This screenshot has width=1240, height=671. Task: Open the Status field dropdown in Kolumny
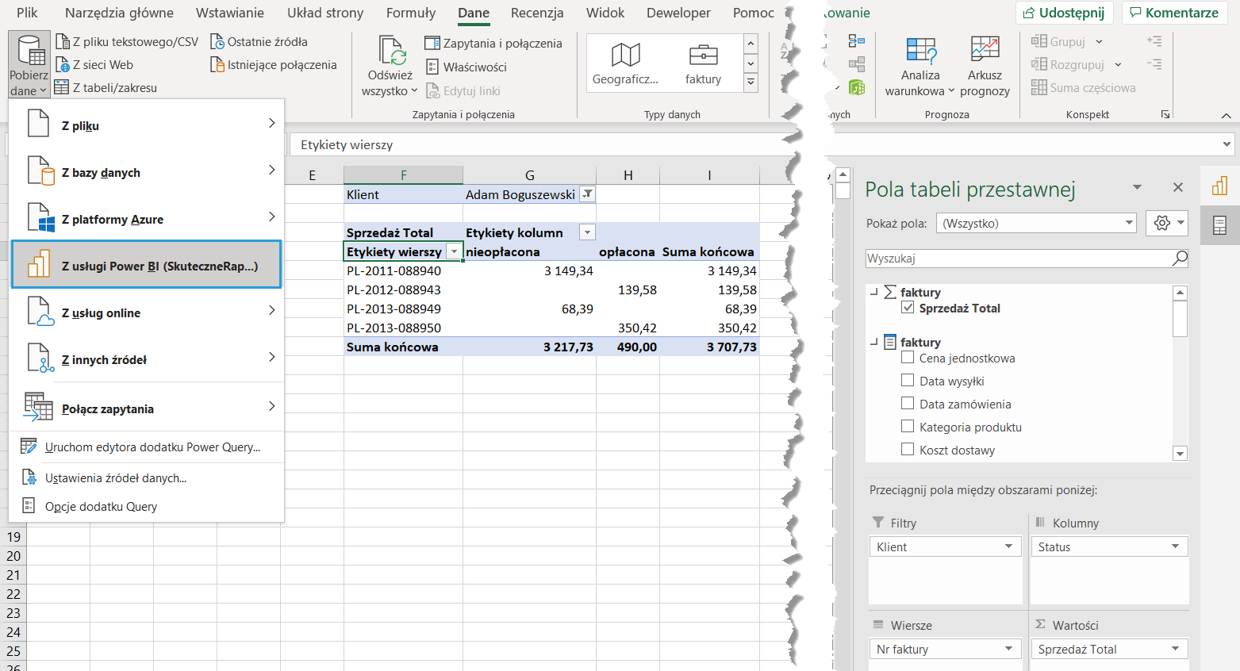(x=1175, y=547)
